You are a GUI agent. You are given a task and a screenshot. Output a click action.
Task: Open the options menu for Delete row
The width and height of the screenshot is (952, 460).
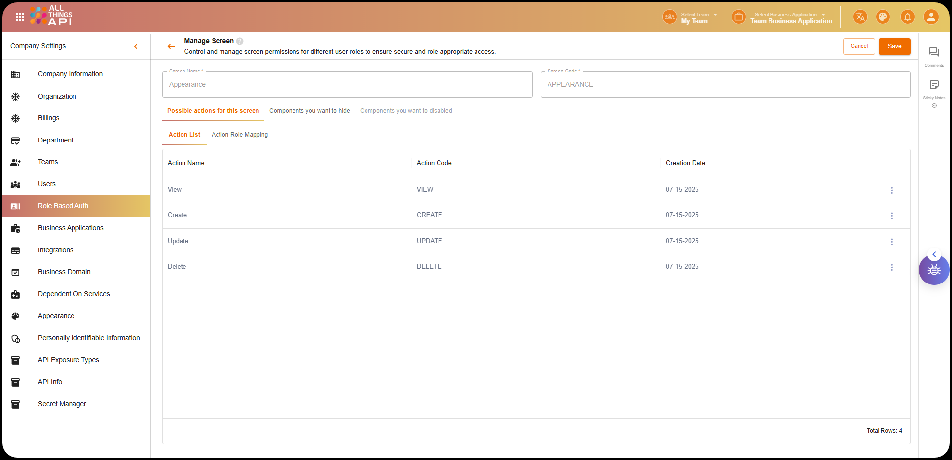pyautogui.click(x=891, y=267)
